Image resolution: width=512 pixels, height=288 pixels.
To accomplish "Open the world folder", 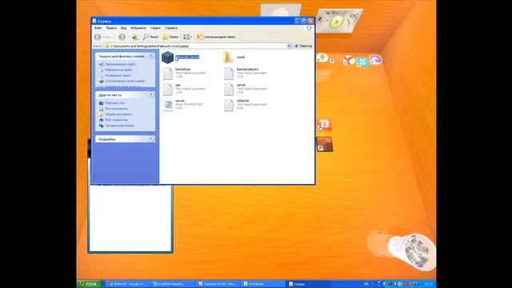I will pos(228,58).
